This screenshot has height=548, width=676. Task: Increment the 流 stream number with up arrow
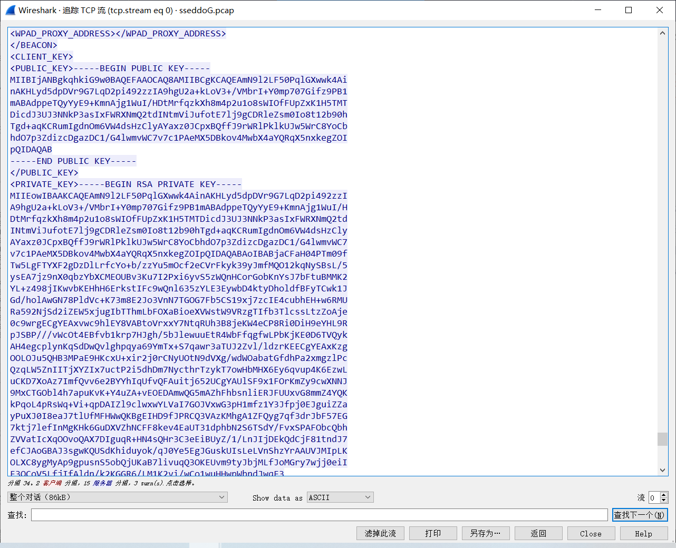tap(664, 494)
